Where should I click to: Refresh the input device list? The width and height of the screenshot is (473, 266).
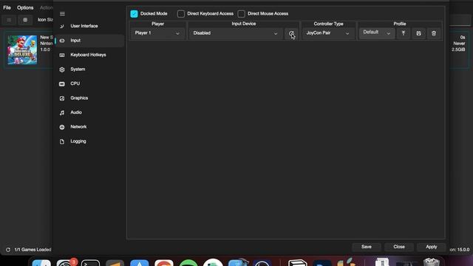click(x=291, y=33)
